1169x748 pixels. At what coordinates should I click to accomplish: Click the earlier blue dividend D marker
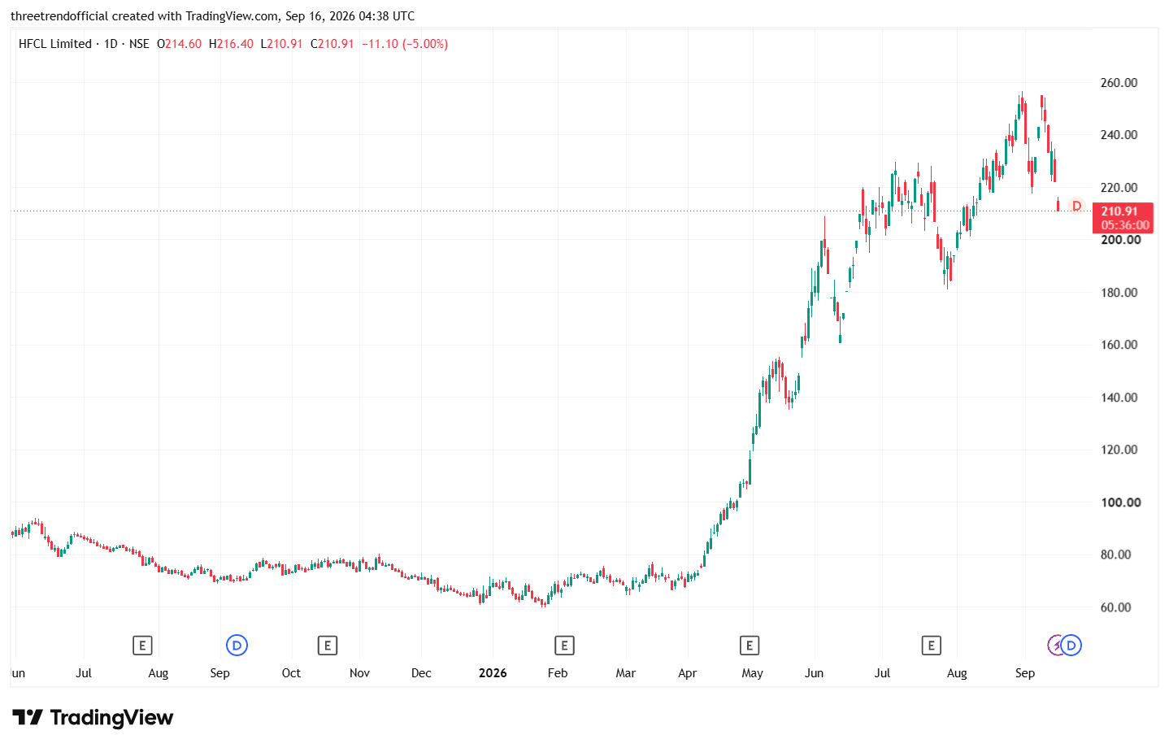click(x=237, y=646)
